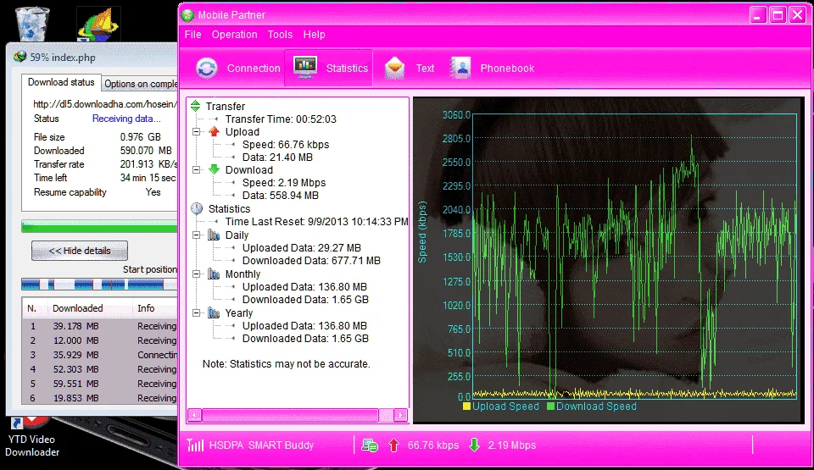Select connection row with 52.303 MB

pos(100,369)
